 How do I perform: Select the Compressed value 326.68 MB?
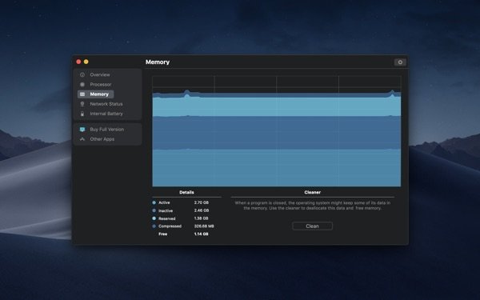click(204, 226)
